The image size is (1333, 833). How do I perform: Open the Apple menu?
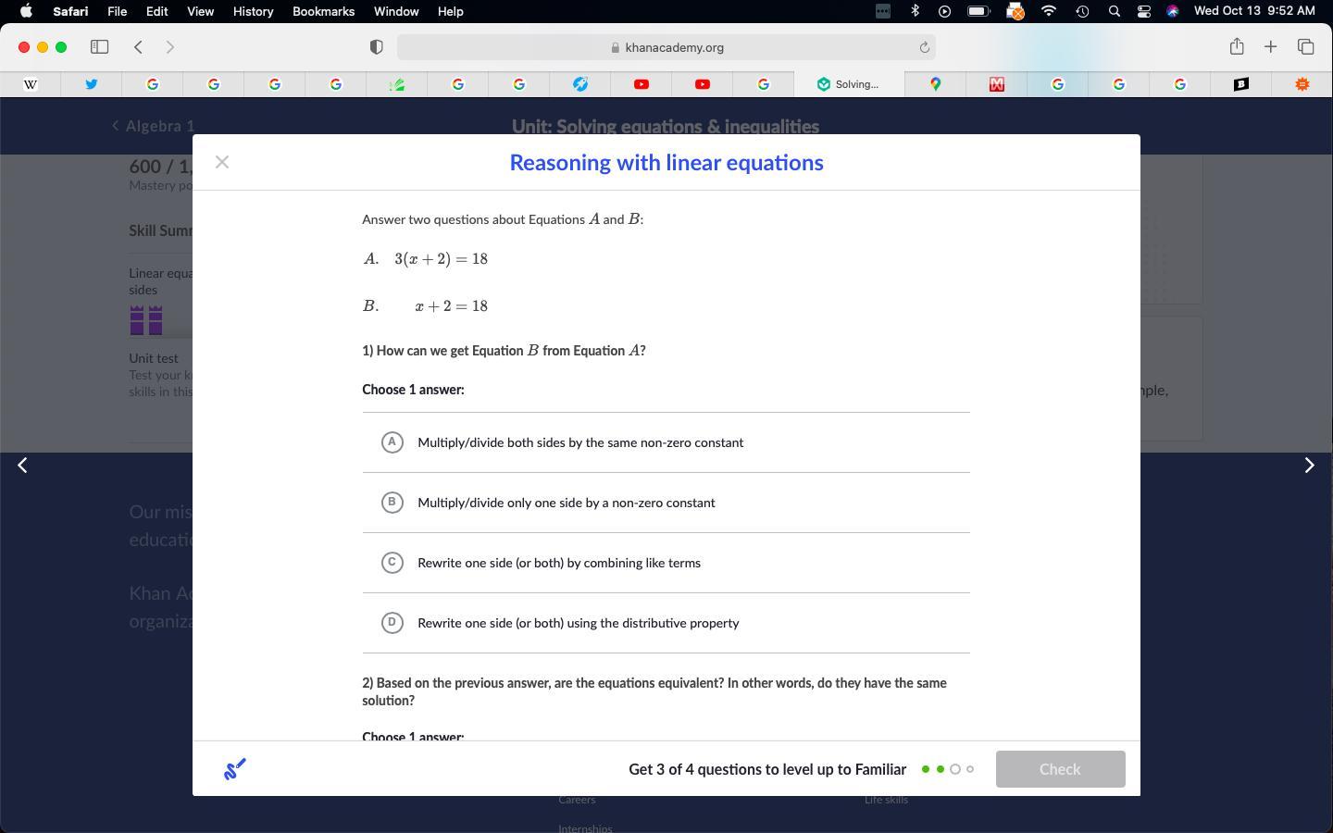click(x=26, y=11)
